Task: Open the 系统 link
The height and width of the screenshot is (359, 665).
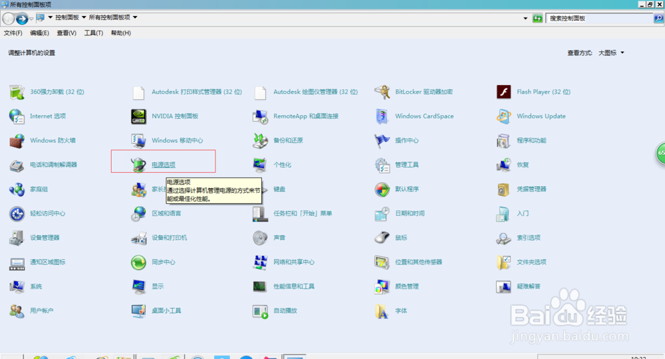Action: pos(36,287)
